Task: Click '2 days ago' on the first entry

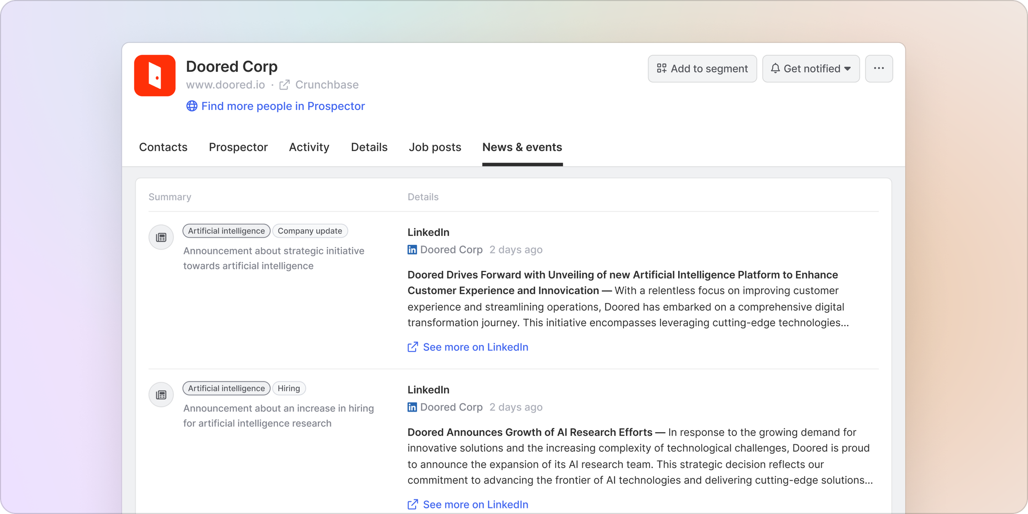Action: 516,249
